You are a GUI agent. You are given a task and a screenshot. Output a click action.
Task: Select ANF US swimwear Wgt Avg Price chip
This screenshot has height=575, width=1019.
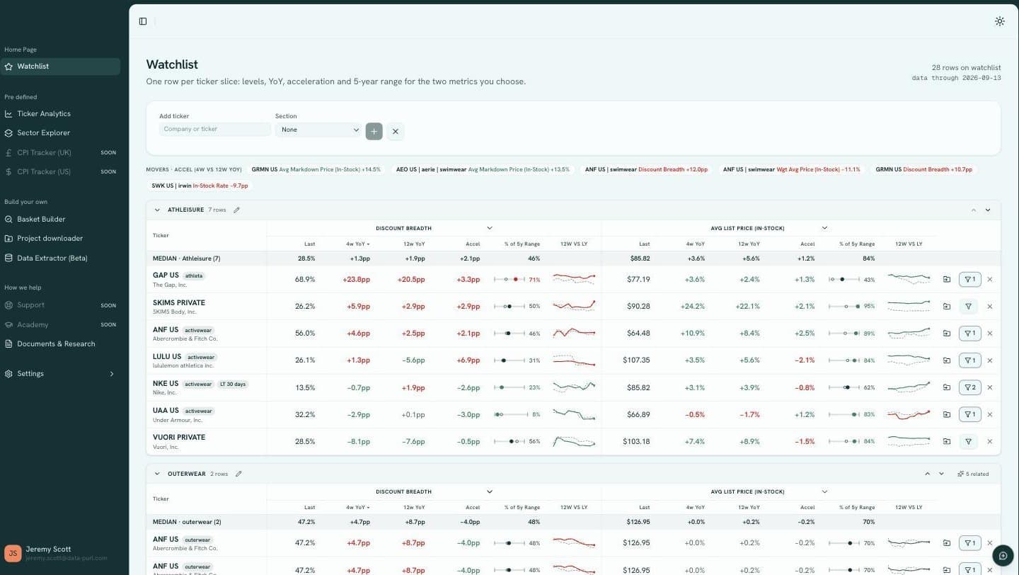point(791,170)
